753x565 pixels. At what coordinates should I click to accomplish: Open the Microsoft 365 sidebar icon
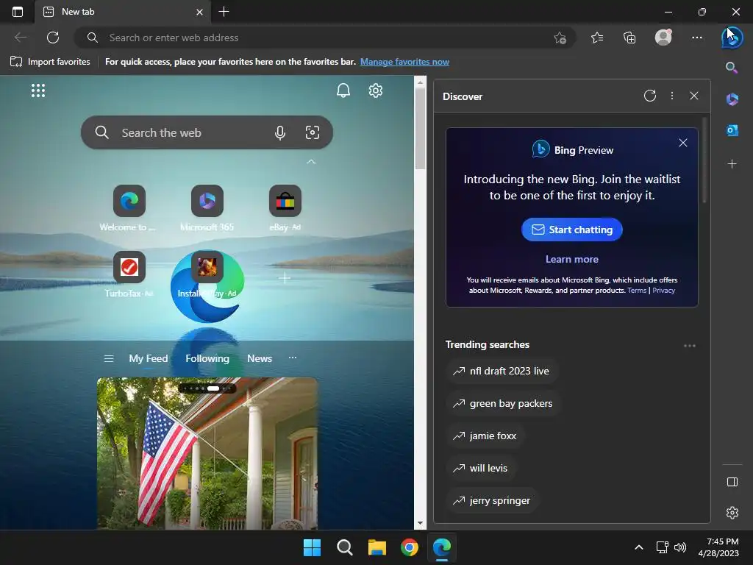[732, 99]
